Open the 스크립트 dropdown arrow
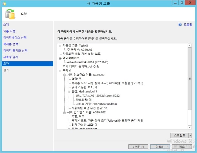The height and width of the screenshot is (153, 197). [190, 135]
